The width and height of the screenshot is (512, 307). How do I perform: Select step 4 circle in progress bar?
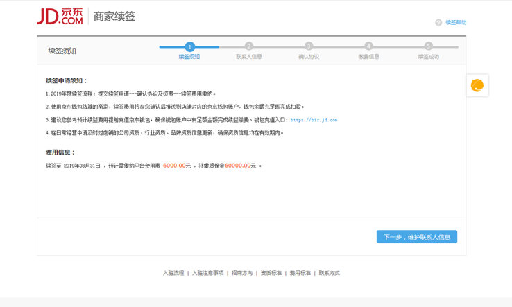tap(368, 46)
